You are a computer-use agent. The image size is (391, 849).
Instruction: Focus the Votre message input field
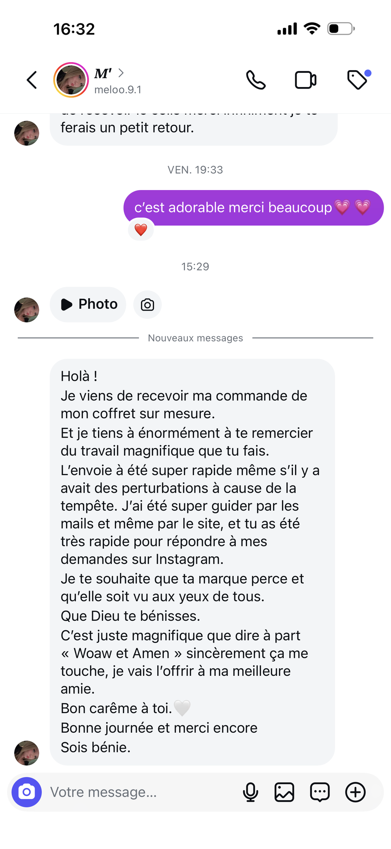tap(141, 792)
